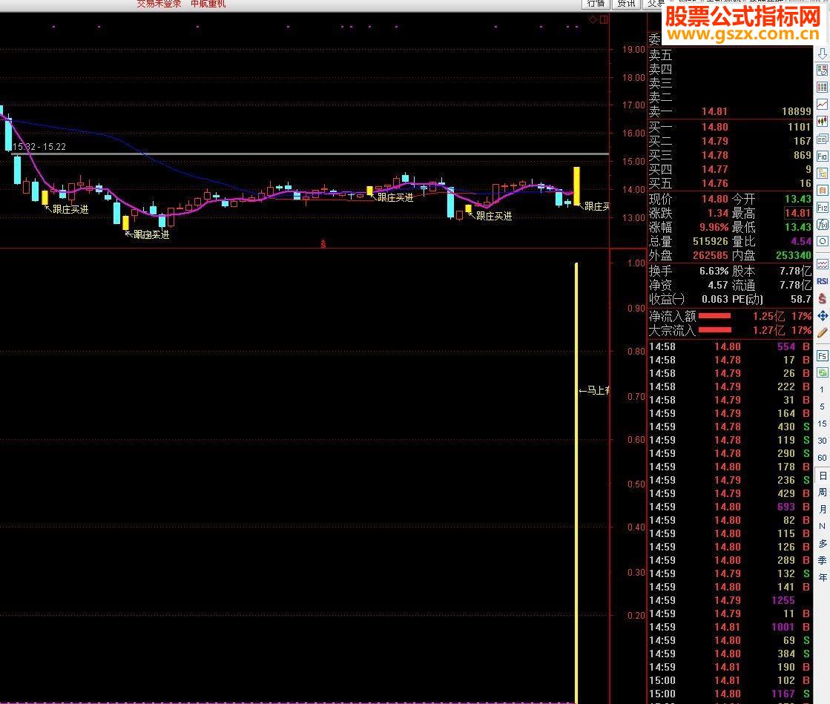
Task: Click the 大宗流入 red bar indicator
Action: tap(714, 330)
